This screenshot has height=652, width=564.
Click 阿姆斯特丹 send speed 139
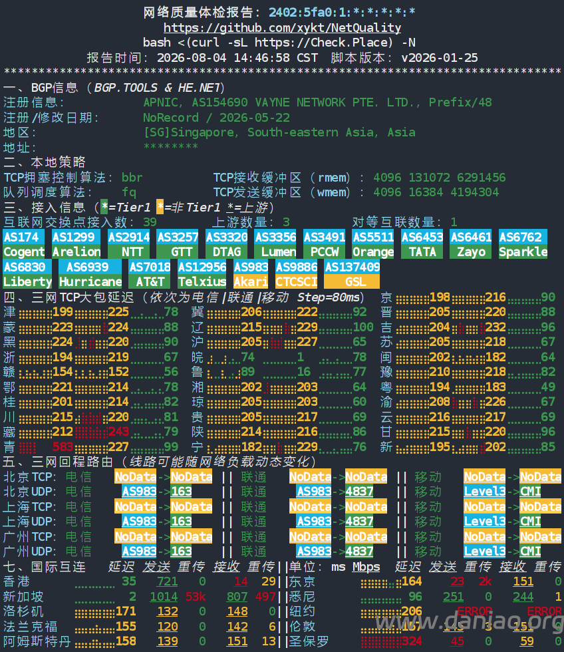click(x=167, y=641)
